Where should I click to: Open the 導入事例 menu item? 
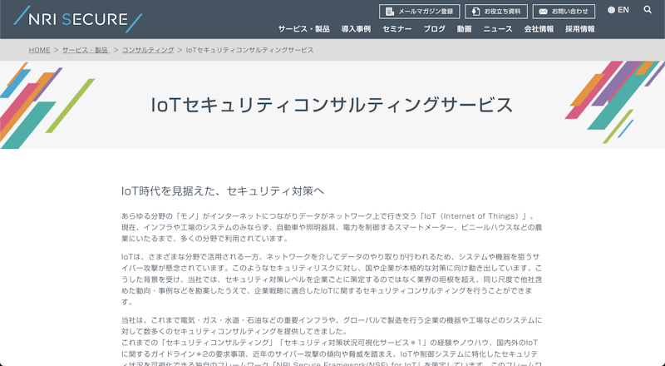click(x=356, y=29)
